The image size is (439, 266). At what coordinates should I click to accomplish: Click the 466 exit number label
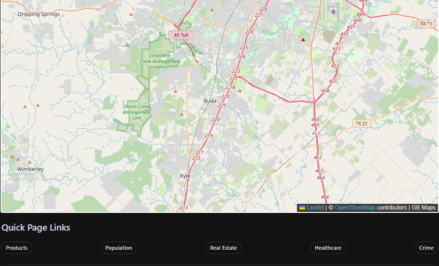pos(325,197)
